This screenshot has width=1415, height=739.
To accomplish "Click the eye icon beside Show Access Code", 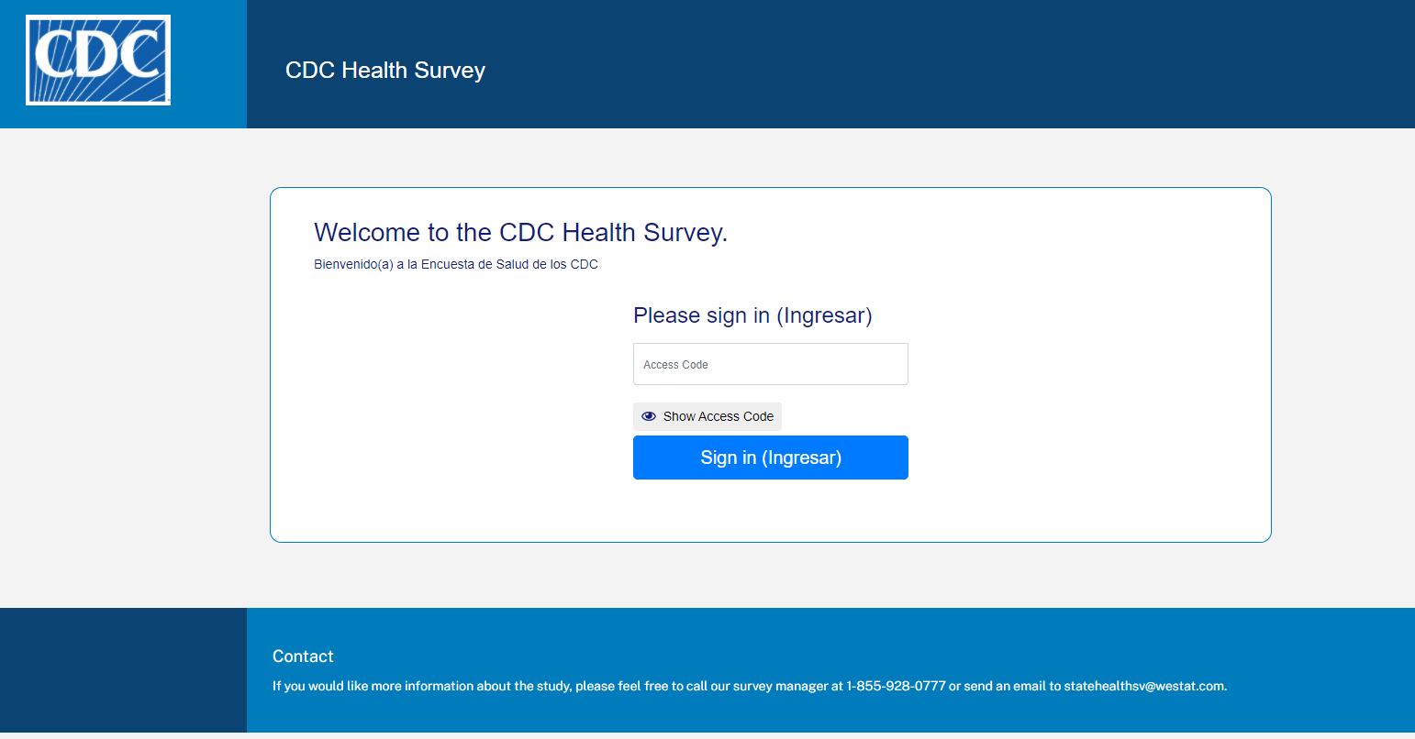I will (649, 416).
